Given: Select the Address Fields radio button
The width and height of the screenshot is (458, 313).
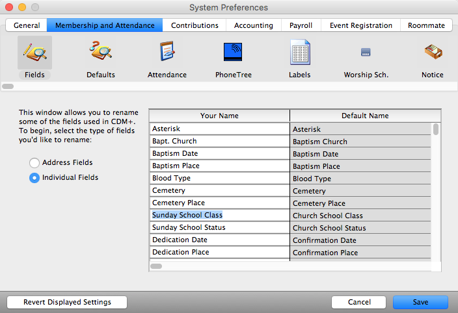Looking at the screenshot, I should pos(34,162).
